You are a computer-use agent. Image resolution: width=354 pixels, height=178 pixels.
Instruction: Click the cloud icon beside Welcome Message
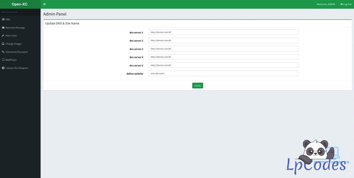click(x=3, y=27)
